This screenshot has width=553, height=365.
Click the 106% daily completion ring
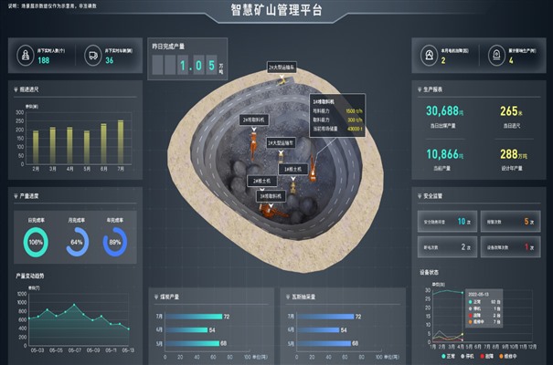[x=36, y=242]
